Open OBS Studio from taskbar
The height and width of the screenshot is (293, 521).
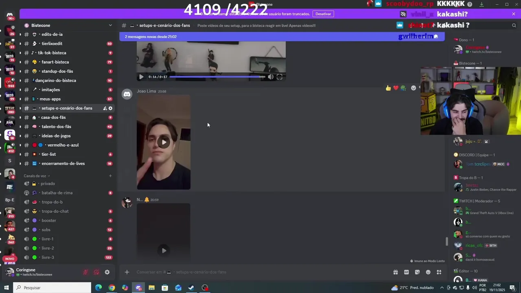pos(205,288)
